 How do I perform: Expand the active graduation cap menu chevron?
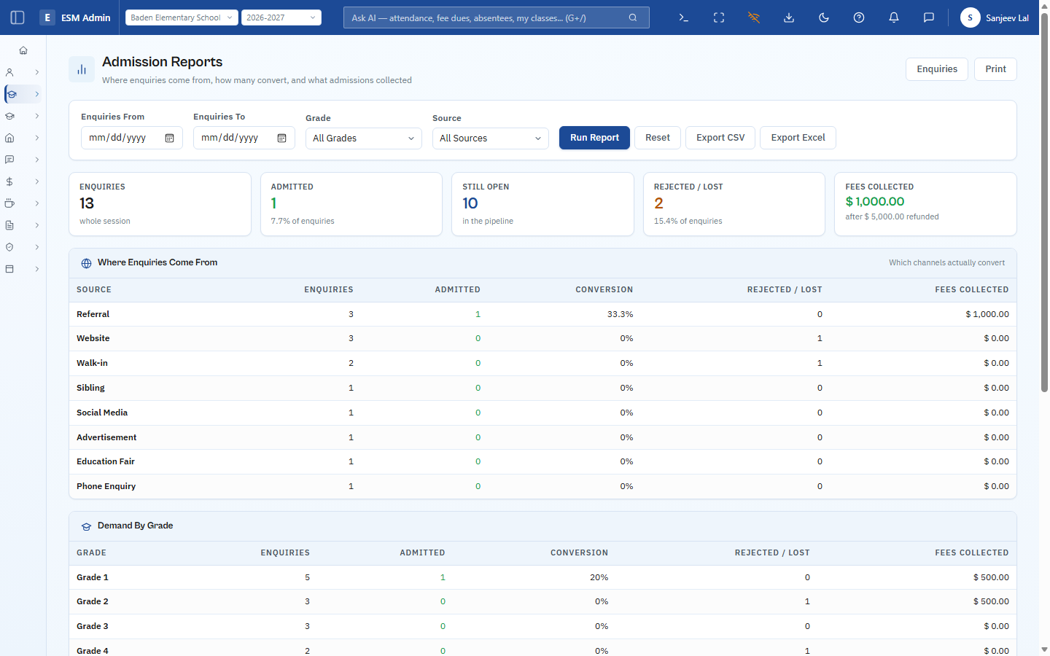pos(37,94)
